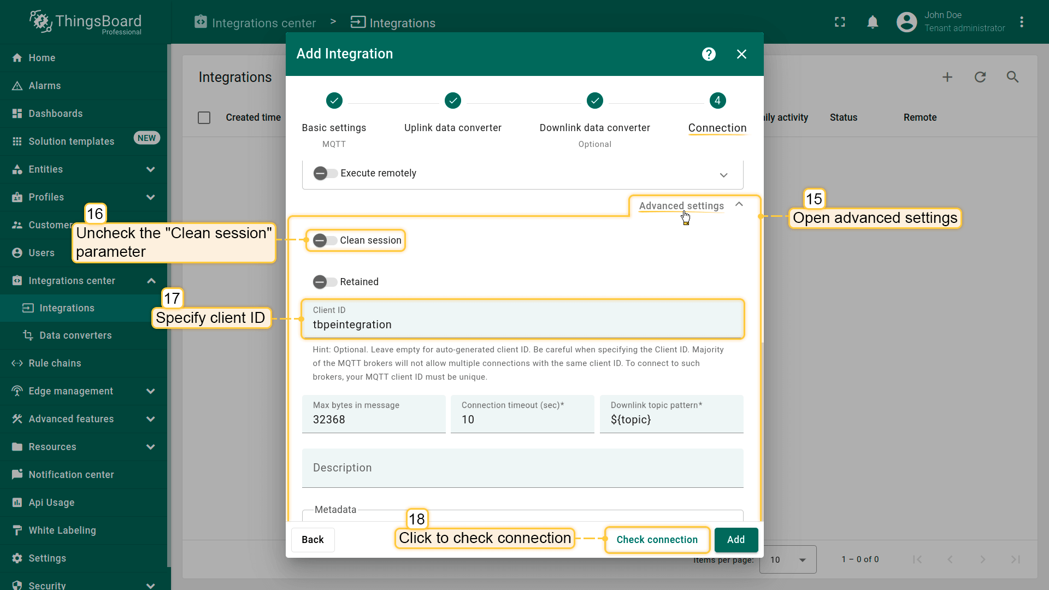
Task: Open the Data converters page
Action: pyautogui.click(x=75, y=335)
